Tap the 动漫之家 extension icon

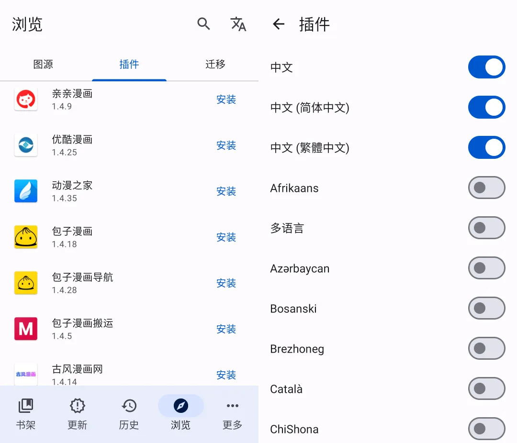coord(26,191)
